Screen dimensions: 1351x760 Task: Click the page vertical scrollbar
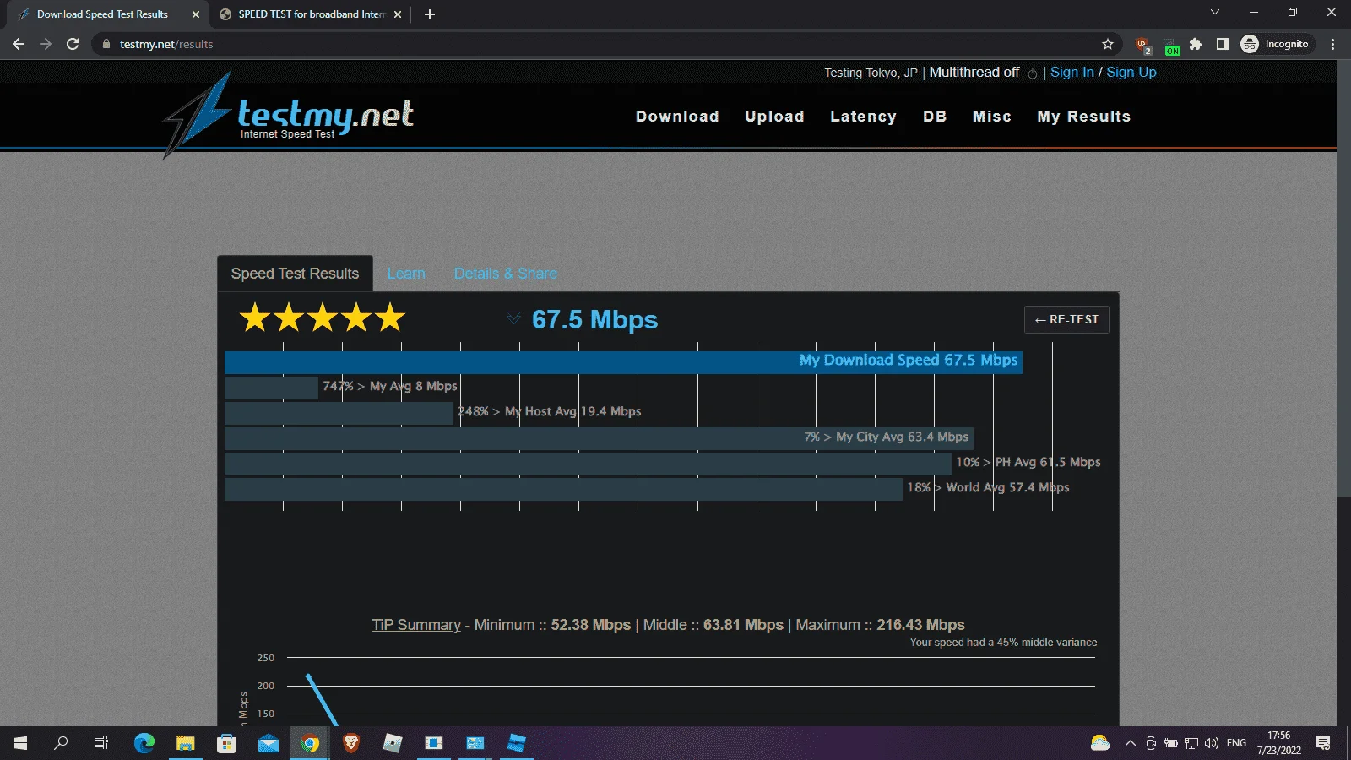(x=1343, y=279)
